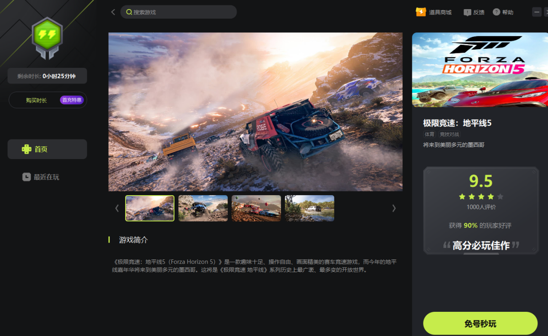Screen dimensions: 548x336
Task: Show previous thumbnails with left chevron
Action: point(117,208)
